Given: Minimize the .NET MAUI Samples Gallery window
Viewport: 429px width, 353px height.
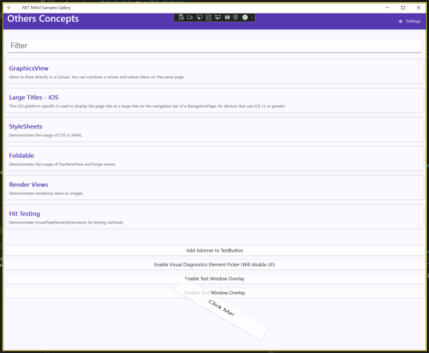Looking at the screenshot, I should click(387, 8).
